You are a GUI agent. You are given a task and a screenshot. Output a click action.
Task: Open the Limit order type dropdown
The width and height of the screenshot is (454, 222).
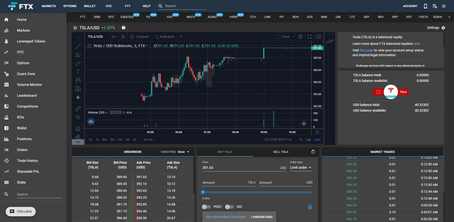coord(301,167)
